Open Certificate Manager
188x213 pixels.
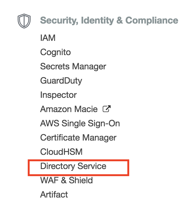click(x=78, y=138)
